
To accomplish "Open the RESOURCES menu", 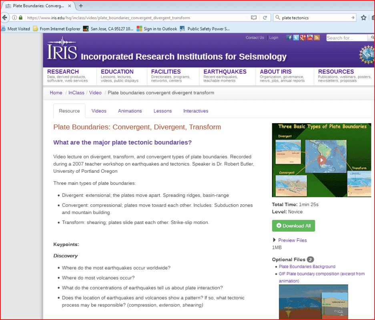I will tap(336, 72).
